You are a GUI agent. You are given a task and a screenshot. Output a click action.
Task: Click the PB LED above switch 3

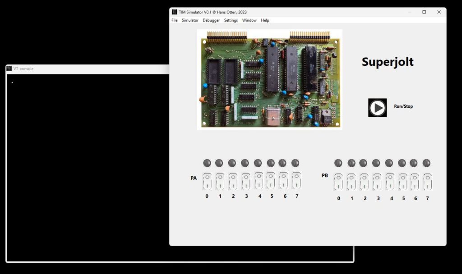click(376, 163)
